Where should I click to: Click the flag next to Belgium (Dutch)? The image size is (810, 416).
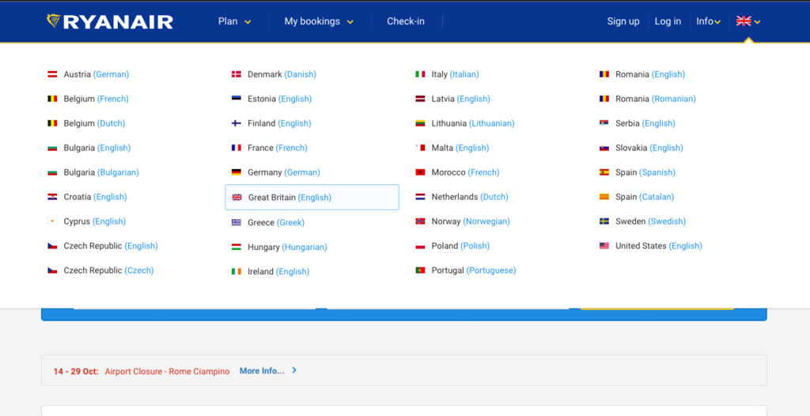tap(52, 123)
